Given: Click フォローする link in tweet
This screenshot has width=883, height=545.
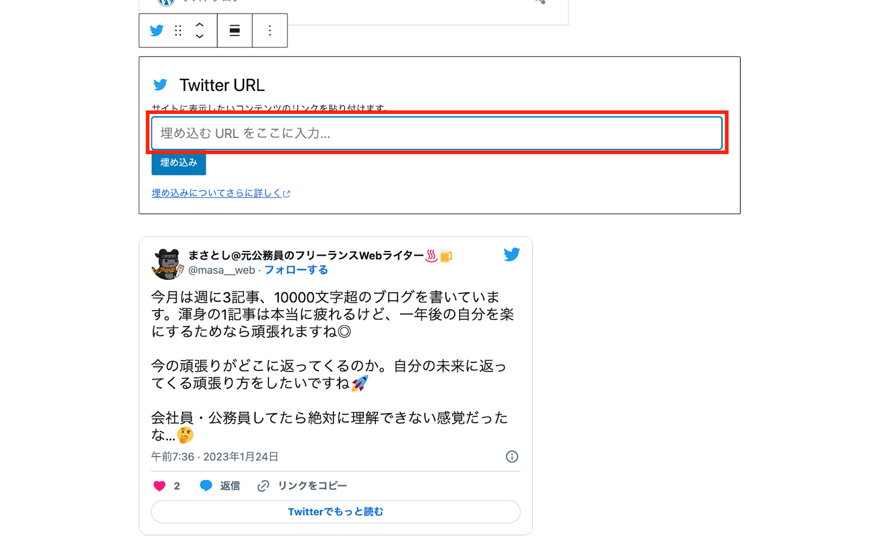Looking at the screenshot, I should (296, 270).
